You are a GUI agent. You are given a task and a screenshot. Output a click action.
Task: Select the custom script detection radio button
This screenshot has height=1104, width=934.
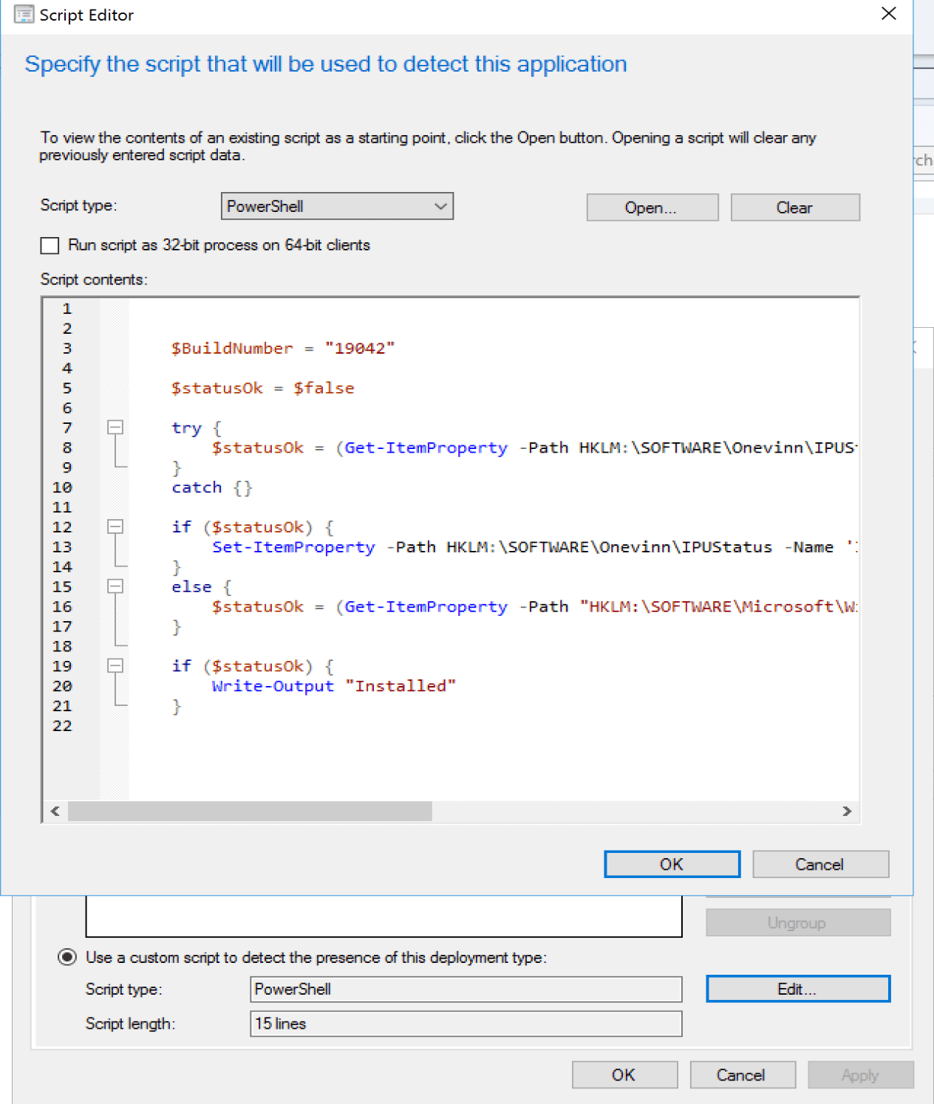click(x=67, y=958)
